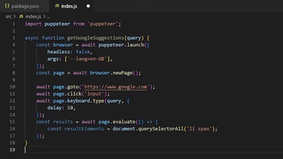The height and width of the screenshot is (159, 283).
Task: Click line number 19 in gutter
Action: 12,150
